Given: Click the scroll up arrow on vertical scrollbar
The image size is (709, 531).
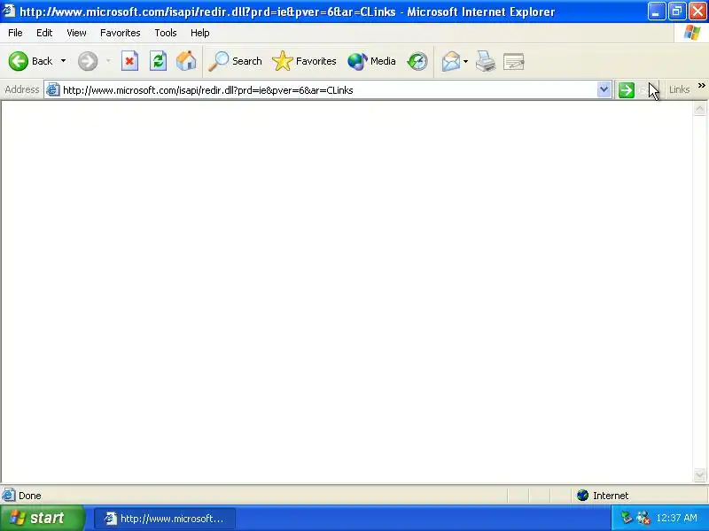Looking at the screenshot, I should pyautogui.click(x=699, y=108).
